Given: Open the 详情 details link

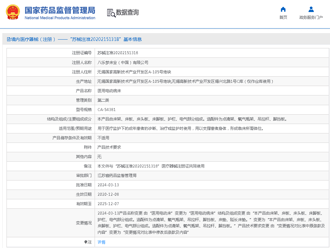Looking at the screenshot, I should click(x=101, y=242).
